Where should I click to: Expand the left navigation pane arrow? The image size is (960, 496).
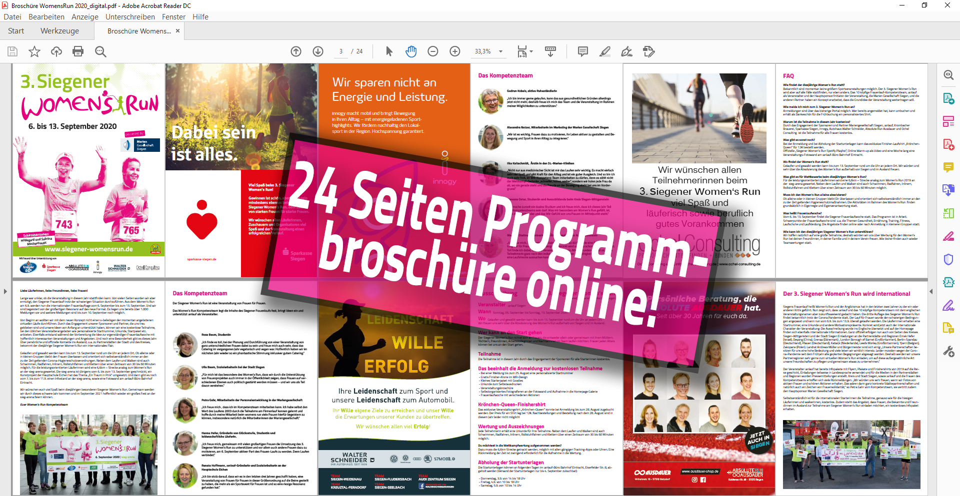point(5,291)
